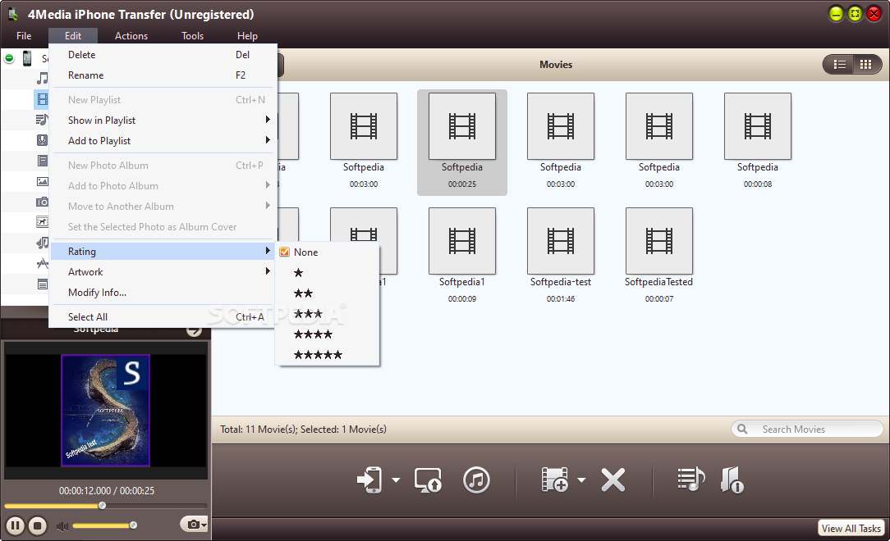This screenshot has width=890, height=541.
Task: Open the speaker-and-note ringtone icon in sidebar
Action: pos(43,243)
